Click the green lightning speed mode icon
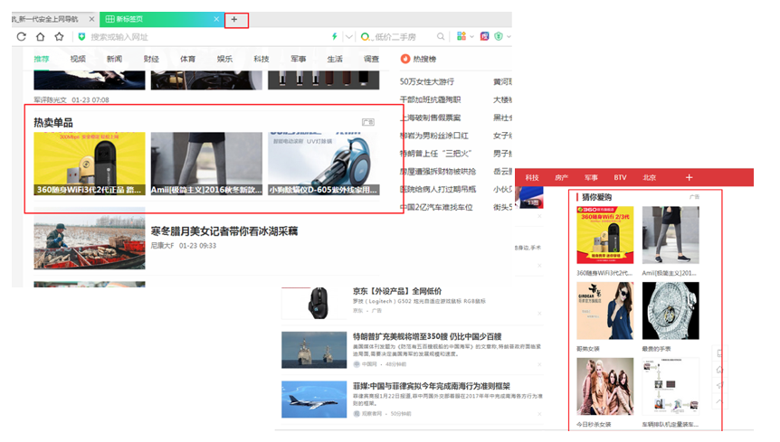 [x=334, y=37]
